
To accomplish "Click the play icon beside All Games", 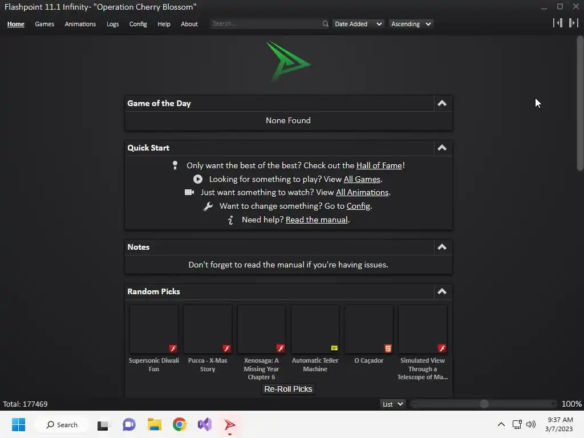I will 198,179.
